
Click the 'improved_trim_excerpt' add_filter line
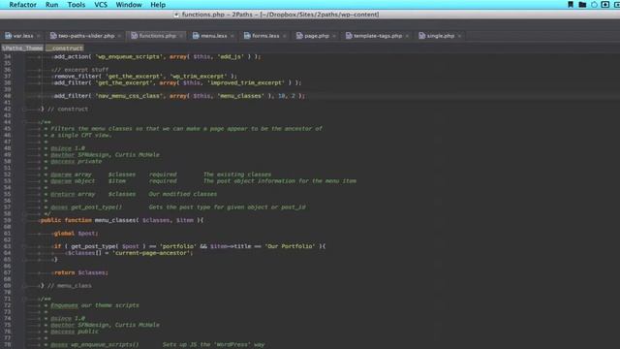coord(177,82)
